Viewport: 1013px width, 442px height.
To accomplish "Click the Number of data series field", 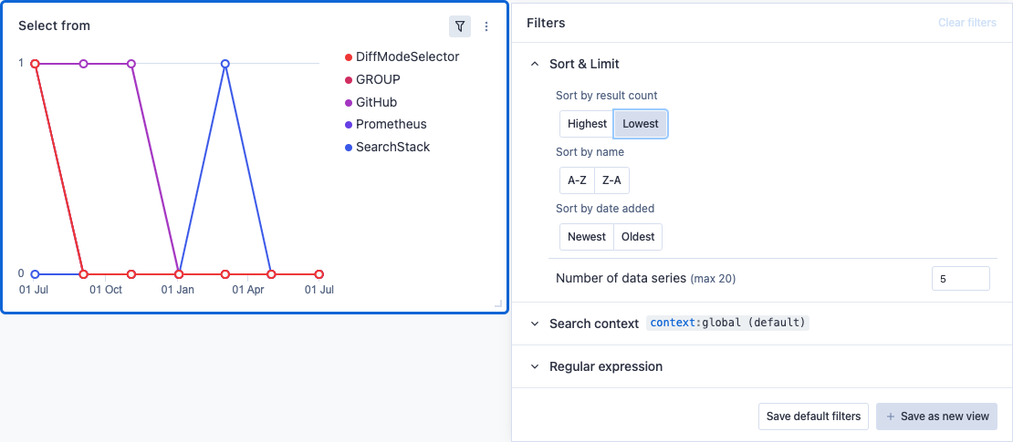I will point(961,279).
